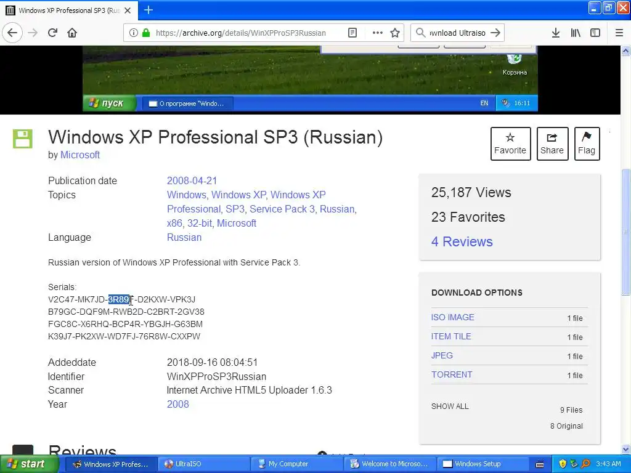Open the x86 topic link
Image resolution: width=631 pixels, height=473 pixels.
(x=174, y=223)
